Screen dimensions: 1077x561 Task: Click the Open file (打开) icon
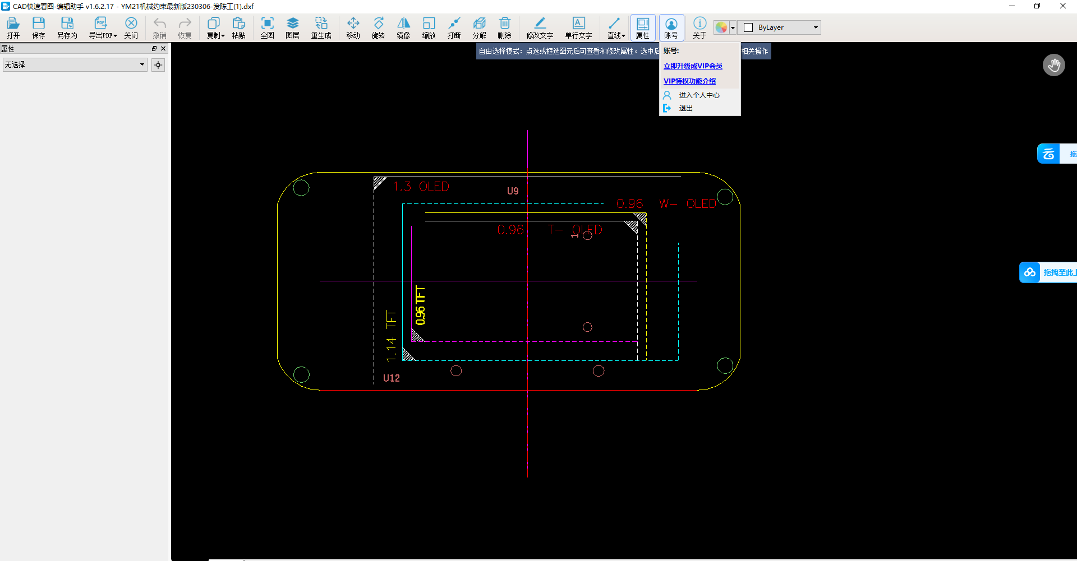(x=13, y=27)
